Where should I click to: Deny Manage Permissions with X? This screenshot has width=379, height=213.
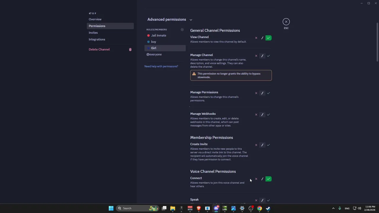tap(256, 93)
